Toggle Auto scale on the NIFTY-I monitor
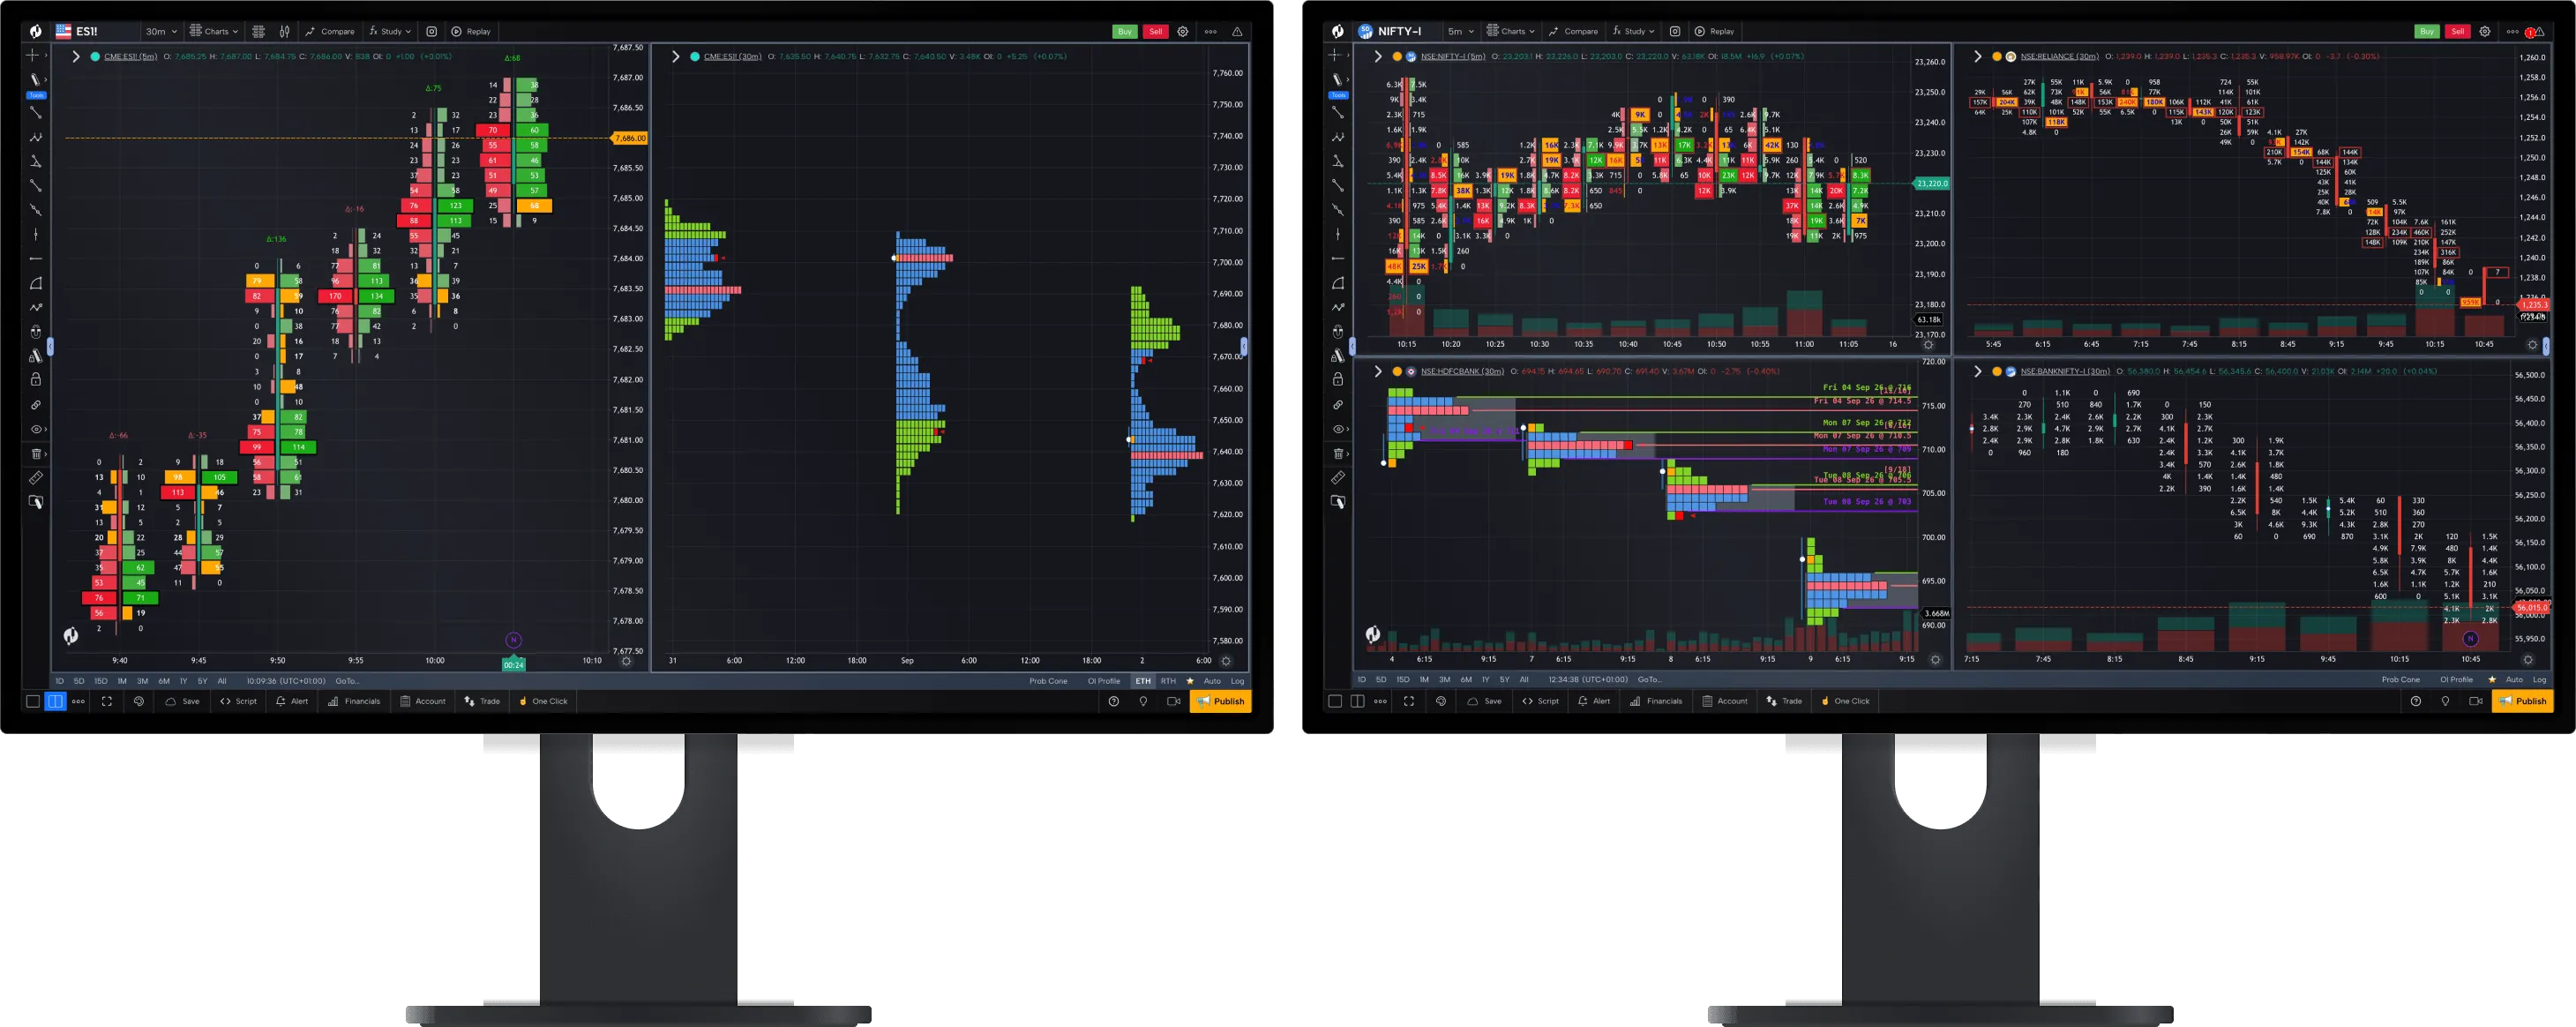This screenshot has height=1027, width=2576. 2514,680
